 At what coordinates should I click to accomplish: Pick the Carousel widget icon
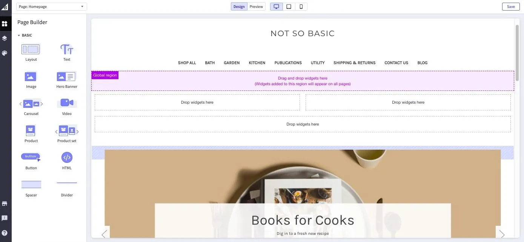31,104
